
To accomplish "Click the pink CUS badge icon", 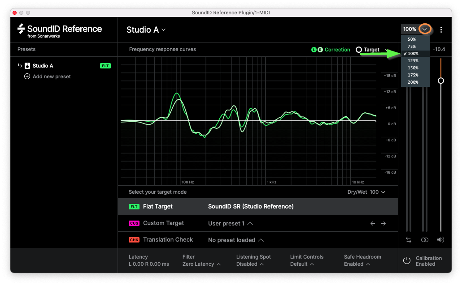I will [x=134, y=223].
